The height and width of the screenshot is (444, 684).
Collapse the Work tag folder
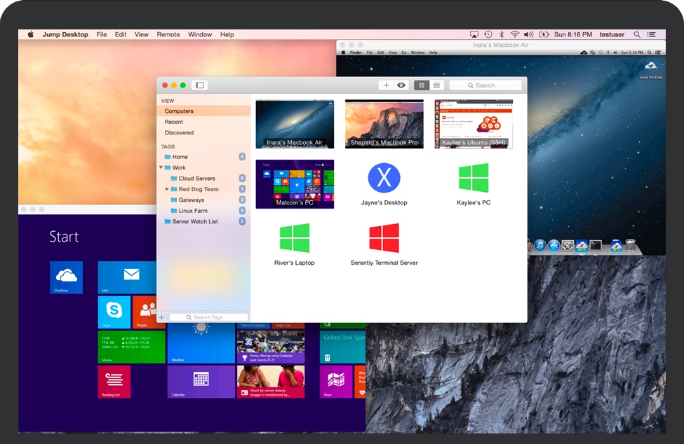(x=161, y=167)
